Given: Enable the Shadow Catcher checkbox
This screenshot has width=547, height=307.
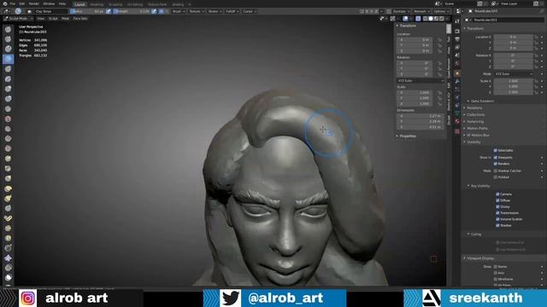Looking at the screenshot, I should pyautogui.click(x=496, y=171).
